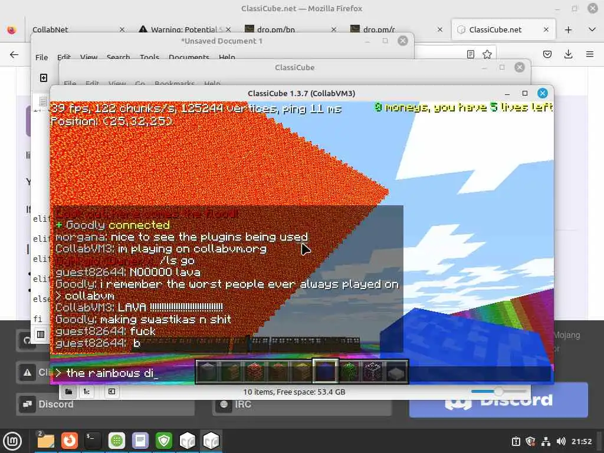604x453 pixels.
Task: Select the gray stone block in the hotbar
Action: click(208, 372)
